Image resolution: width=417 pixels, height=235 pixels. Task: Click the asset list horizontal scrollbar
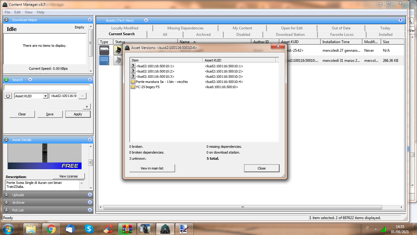(242, 207)
